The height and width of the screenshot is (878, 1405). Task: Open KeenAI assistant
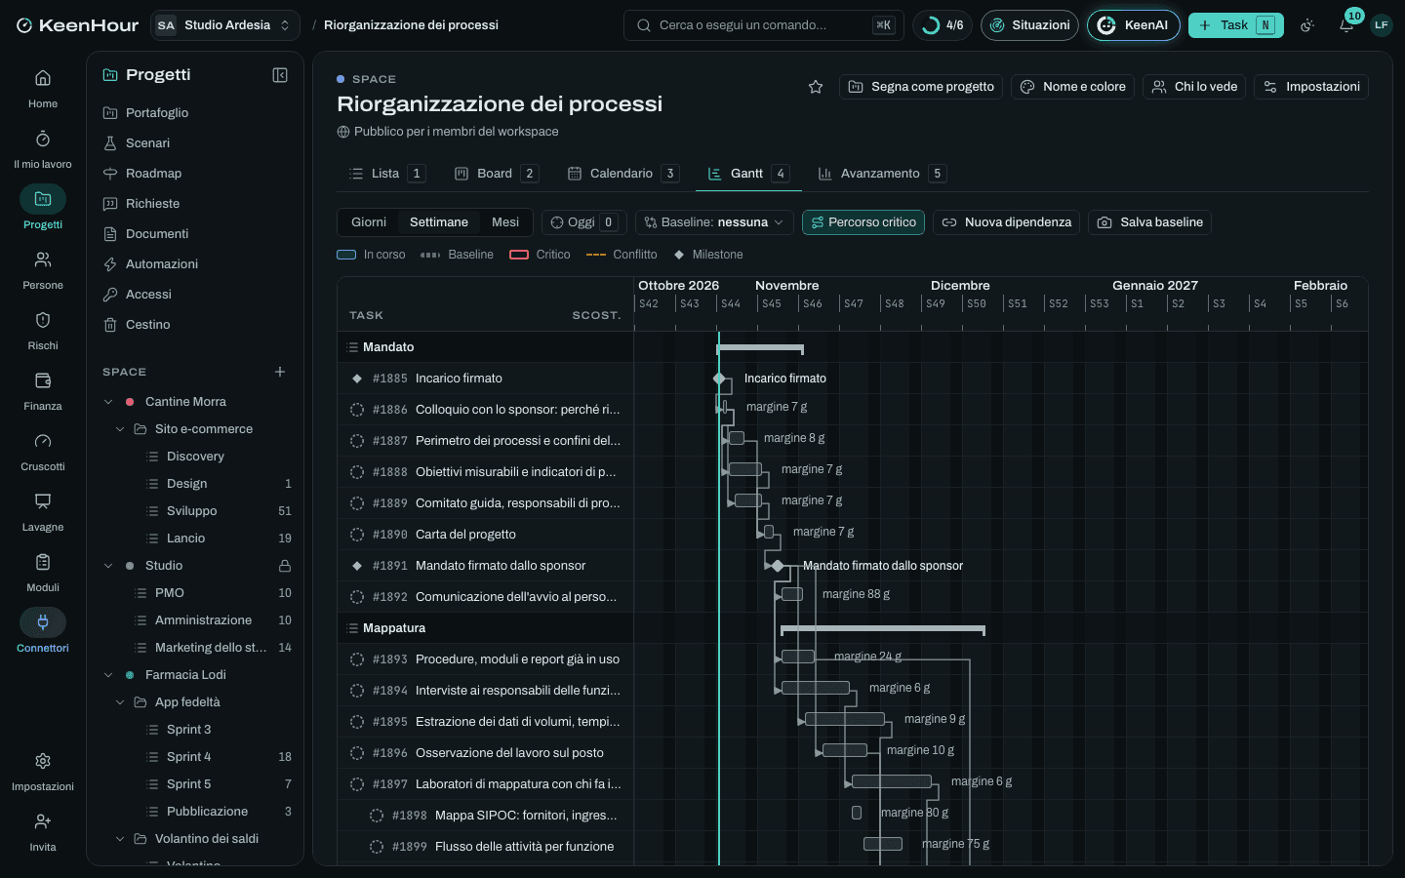(x=1134, y=25)
